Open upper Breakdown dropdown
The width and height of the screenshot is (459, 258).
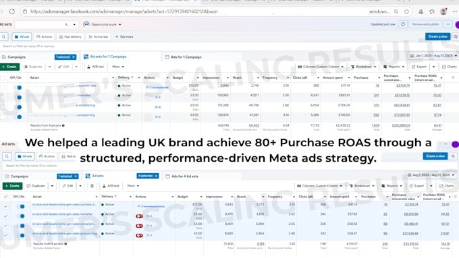click(x=363, y=67)
